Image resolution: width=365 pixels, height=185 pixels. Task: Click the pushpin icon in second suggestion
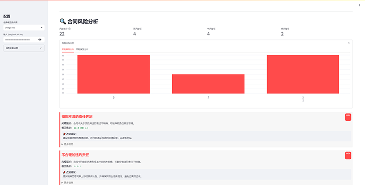[x=64, y=172]
